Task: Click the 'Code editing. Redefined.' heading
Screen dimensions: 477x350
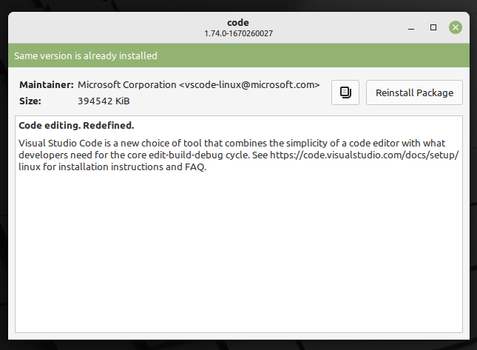Action: 76,125
